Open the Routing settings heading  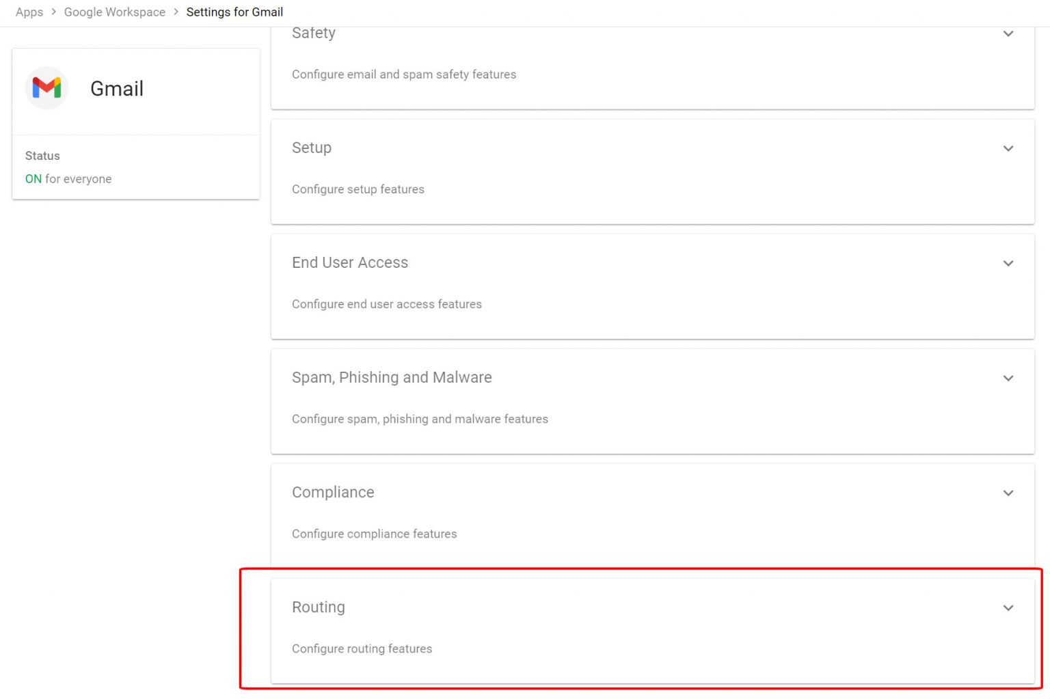click(319, 607)
